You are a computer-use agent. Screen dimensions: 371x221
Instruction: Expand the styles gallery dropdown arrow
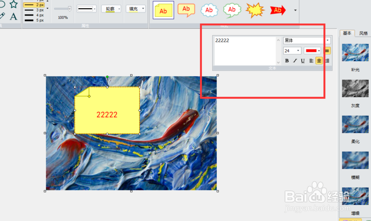[295, 10]
